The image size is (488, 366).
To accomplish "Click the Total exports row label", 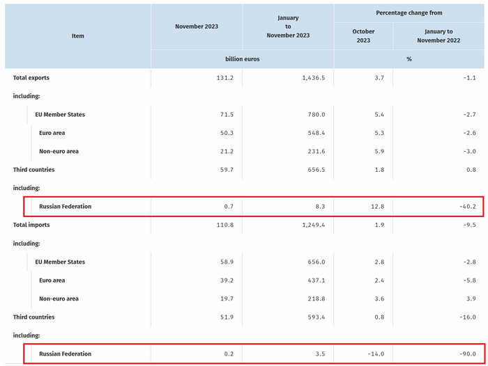I will pos(31,78).
